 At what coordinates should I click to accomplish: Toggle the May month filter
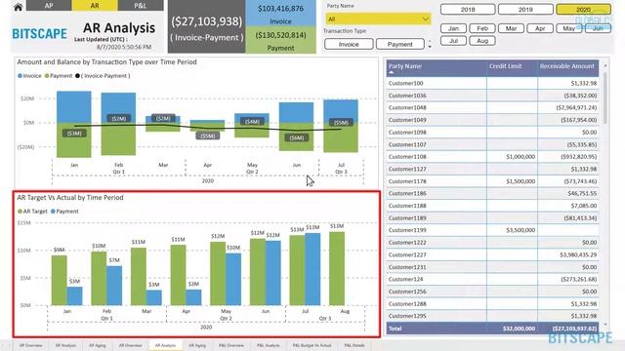tap(568, 28)
